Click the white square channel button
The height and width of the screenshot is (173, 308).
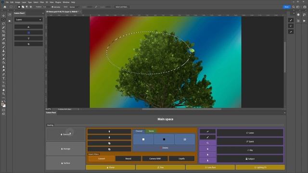pos(143,139)
